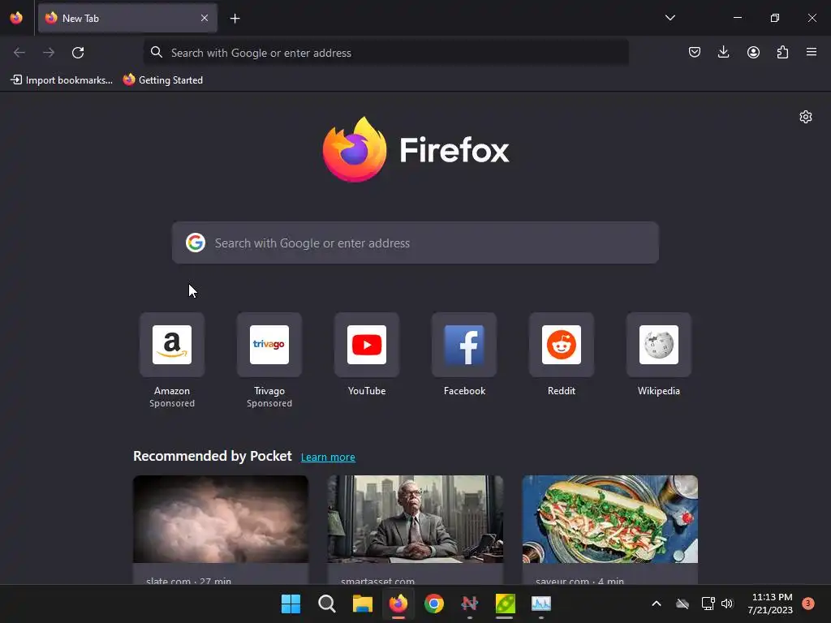Click the Firefox taskbar icon

(x=398, y=604)
